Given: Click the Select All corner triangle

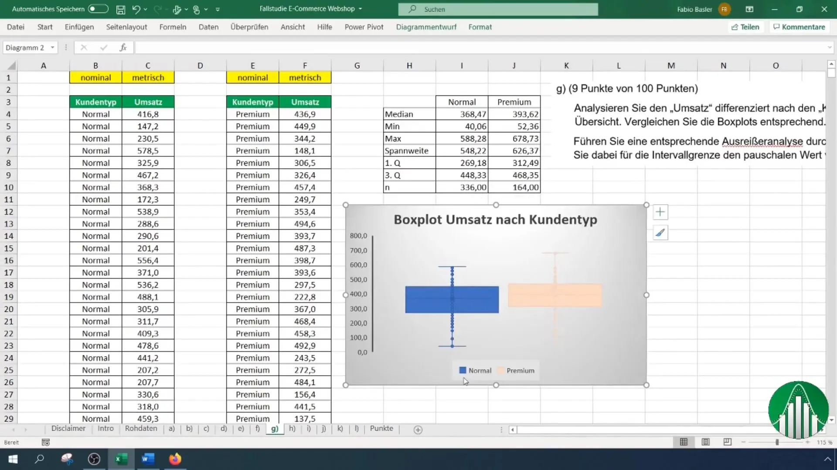Looking at the screenshot, I should click(x=11, y=66).
